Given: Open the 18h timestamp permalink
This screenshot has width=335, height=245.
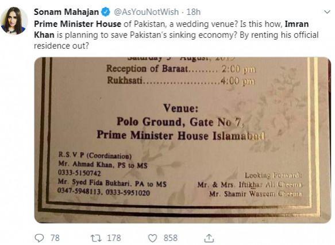Looking at the screenshot, I should (x=194, y=12).
